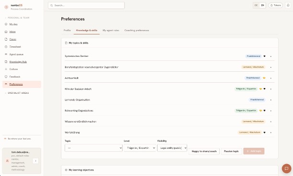Remove the Wissen verständlich machen topic

pyautogui.click(x=271, y=121)
